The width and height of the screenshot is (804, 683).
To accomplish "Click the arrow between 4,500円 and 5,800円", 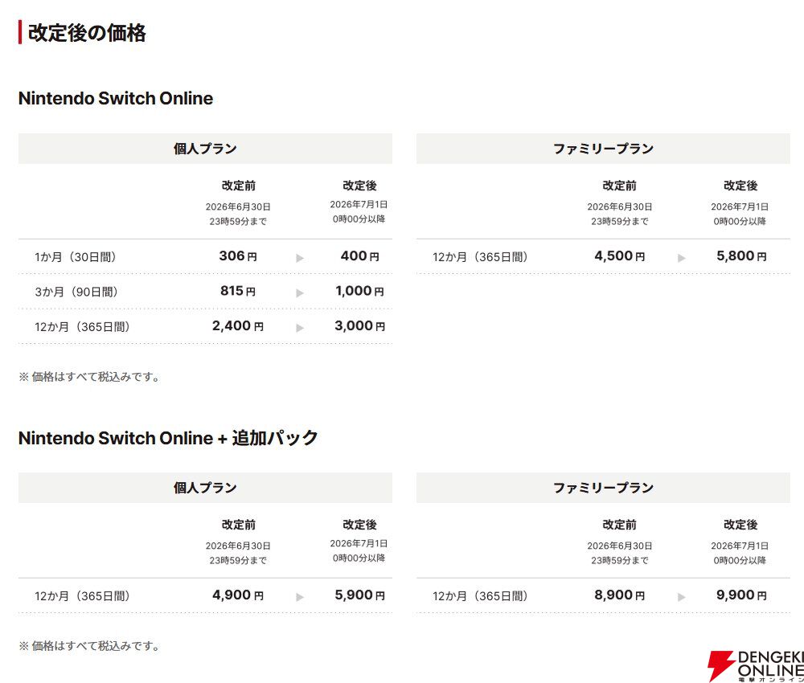I will [682, 258].
